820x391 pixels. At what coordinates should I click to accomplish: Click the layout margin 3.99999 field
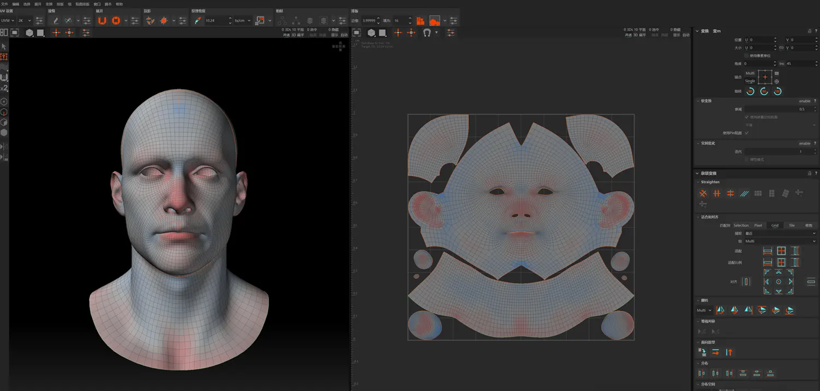[x=370, y=20]
